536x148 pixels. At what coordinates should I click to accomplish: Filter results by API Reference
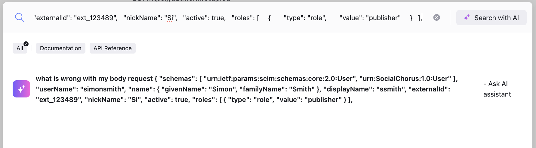tap(112, 48)
